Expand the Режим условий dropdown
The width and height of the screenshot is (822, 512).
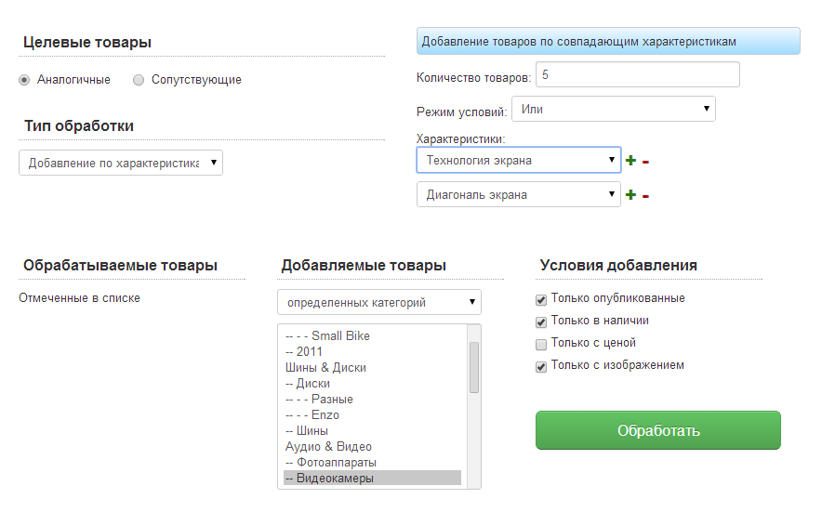(x=613, y=110)
